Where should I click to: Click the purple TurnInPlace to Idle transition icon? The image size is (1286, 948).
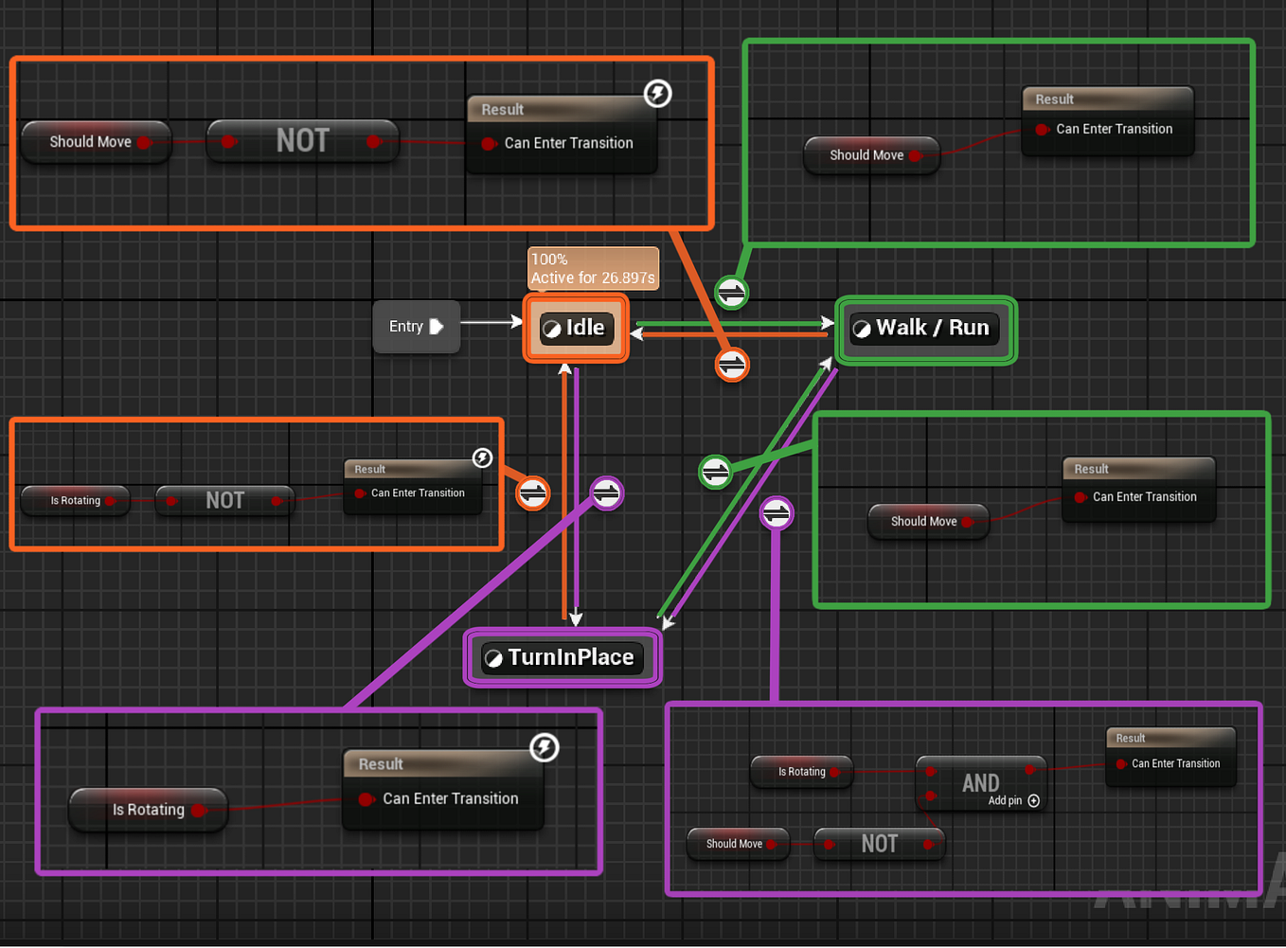[605, 492]
